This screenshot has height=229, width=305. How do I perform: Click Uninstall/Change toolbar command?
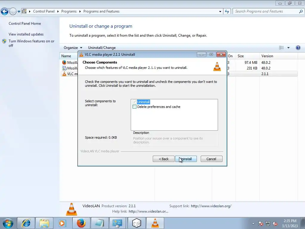pos(102,48)
